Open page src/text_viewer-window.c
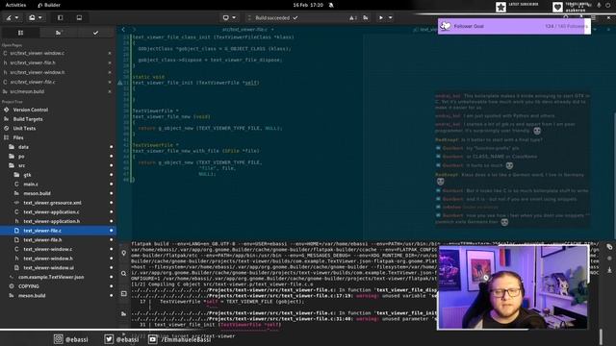This screenshot has width=616, height=346. coord(38,53)
